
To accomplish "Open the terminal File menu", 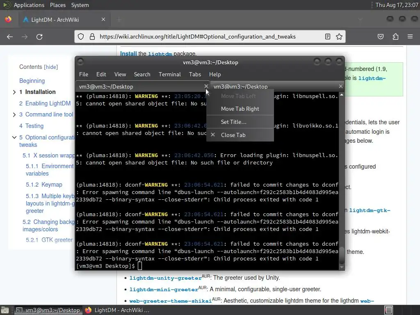I will (84, 75).
